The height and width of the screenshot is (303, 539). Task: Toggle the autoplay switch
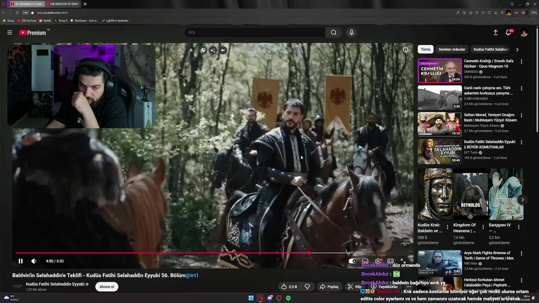click(x=352, y=261)
